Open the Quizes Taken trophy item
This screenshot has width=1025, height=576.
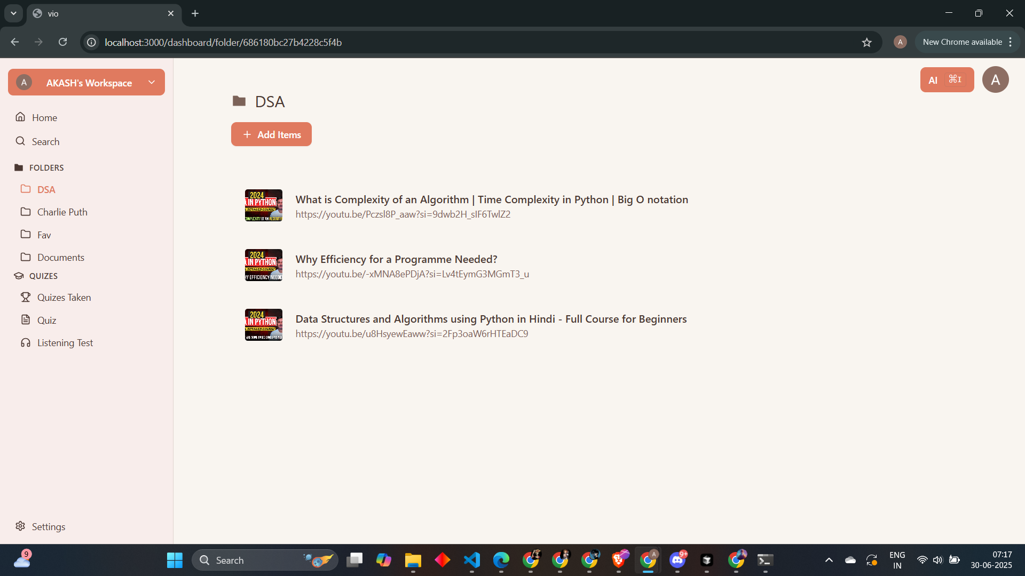pos(64,298)
